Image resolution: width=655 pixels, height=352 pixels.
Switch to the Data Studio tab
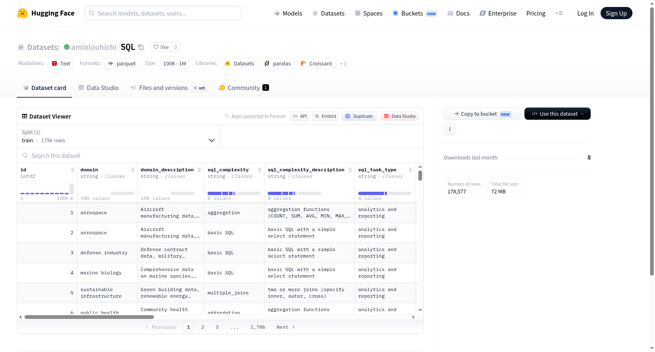(x=99, y=87)
